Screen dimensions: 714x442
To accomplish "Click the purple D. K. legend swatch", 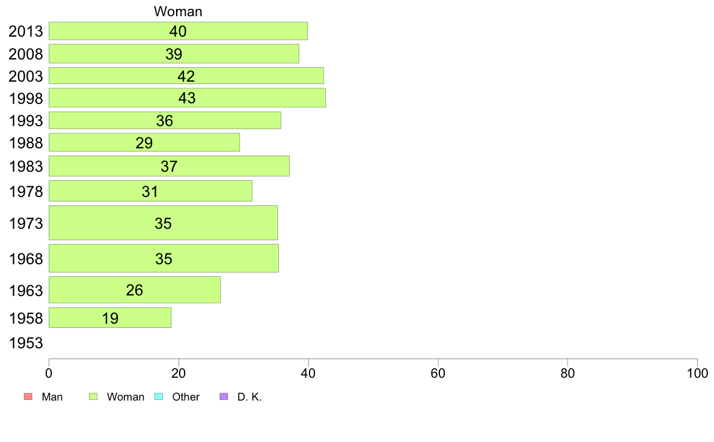I will coord(224,396).
